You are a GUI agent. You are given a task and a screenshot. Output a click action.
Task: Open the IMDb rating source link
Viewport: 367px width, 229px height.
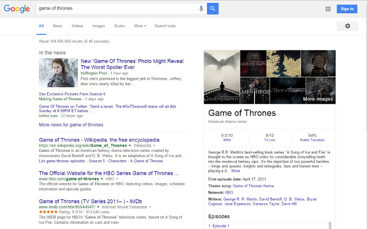[227, 140]
